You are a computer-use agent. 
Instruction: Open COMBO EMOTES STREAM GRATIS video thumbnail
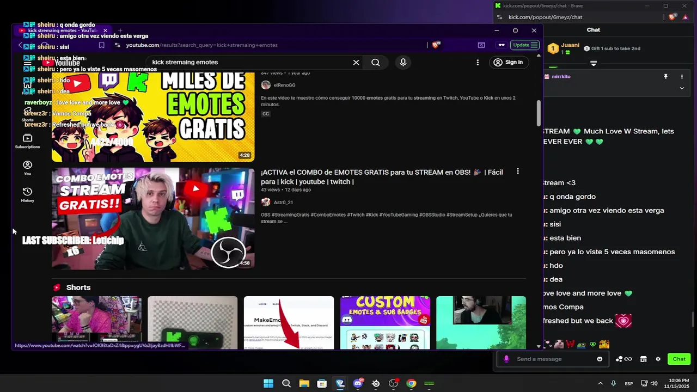pos(153,218)
